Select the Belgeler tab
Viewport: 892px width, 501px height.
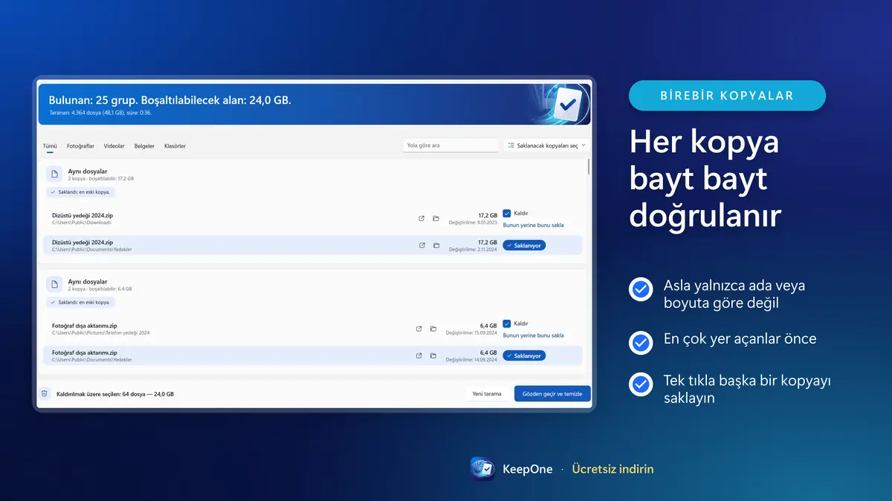144,146
